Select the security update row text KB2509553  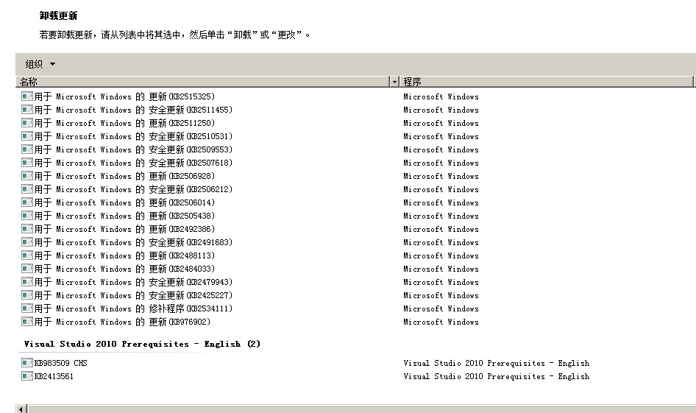(134, 149)
